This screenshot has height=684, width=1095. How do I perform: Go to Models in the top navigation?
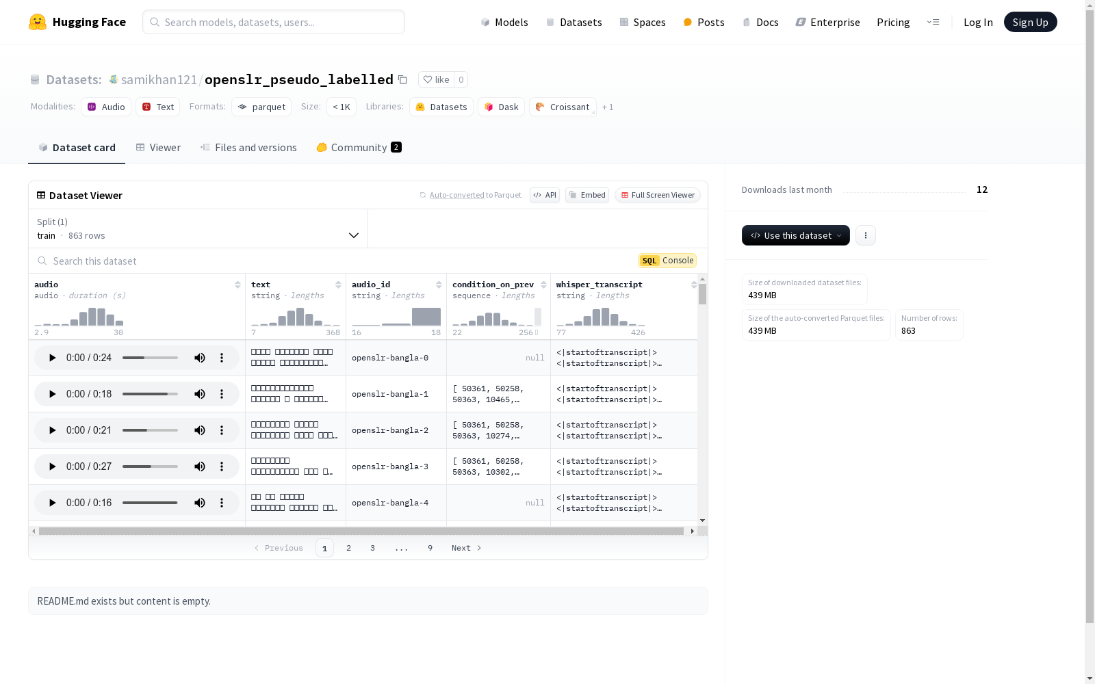(x=504, y=22)
